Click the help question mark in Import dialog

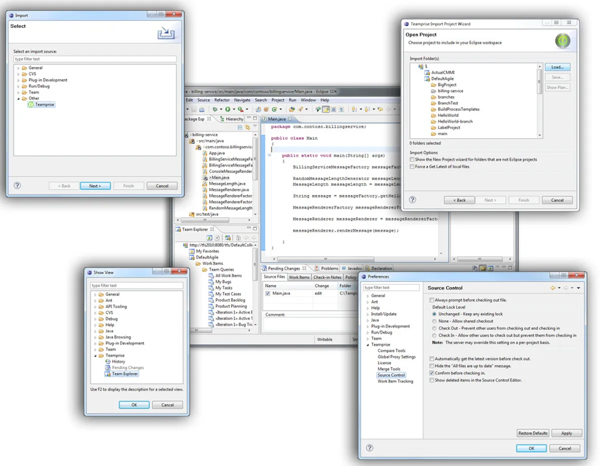coord(17,185)
